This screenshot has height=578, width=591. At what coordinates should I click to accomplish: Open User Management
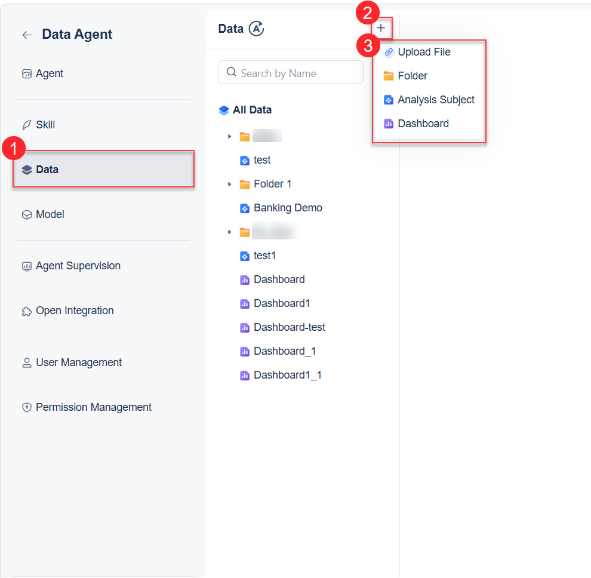[x=78, y=362]
